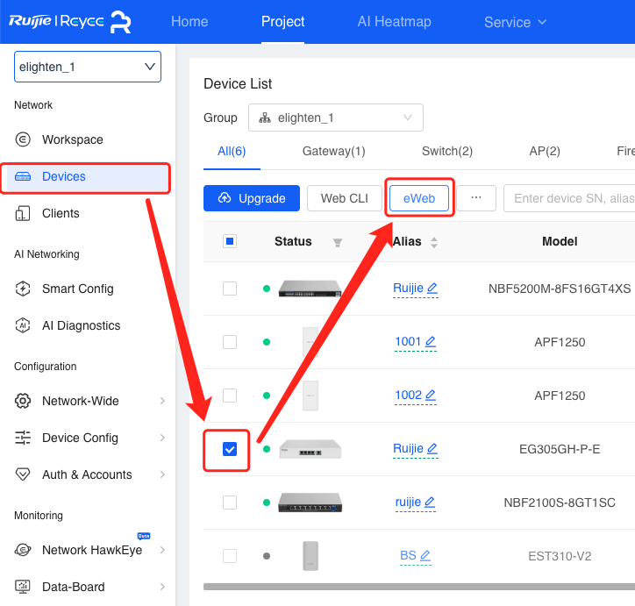Click the Ruijie Reyee logo
Viewport: 635px width, 606px height.
(x=70, y=21)
